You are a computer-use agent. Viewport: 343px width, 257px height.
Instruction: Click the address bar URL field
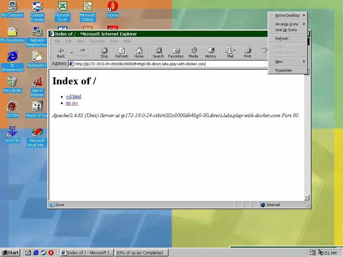coord(168,64)
